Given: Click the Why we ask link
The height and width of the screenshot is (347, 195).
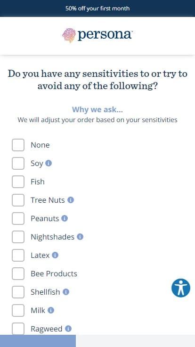Looking at the screenshot, I should tap(97, 109).
